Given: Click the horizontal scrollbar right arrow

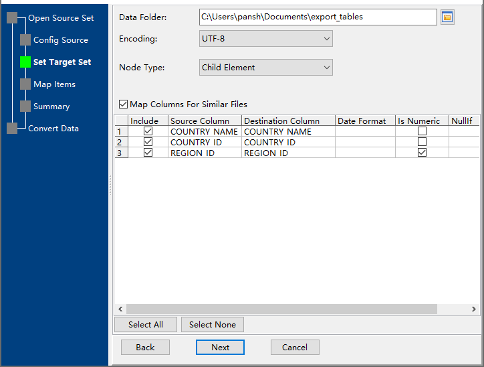Looking at the screenshot, I should coord(473,309).
